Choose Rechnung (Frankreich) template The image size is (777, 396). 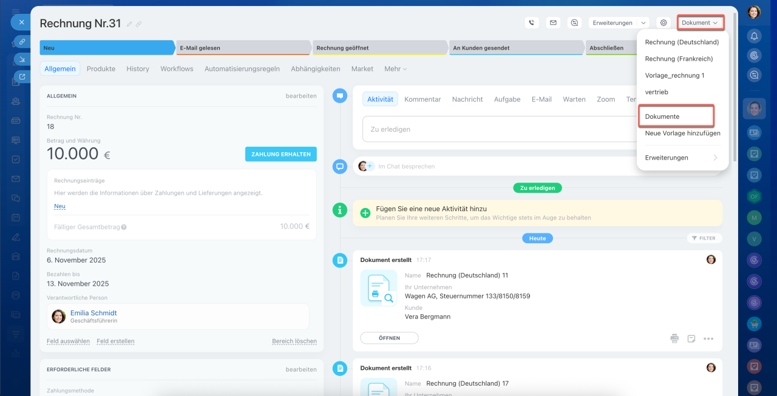pos(679,59)
